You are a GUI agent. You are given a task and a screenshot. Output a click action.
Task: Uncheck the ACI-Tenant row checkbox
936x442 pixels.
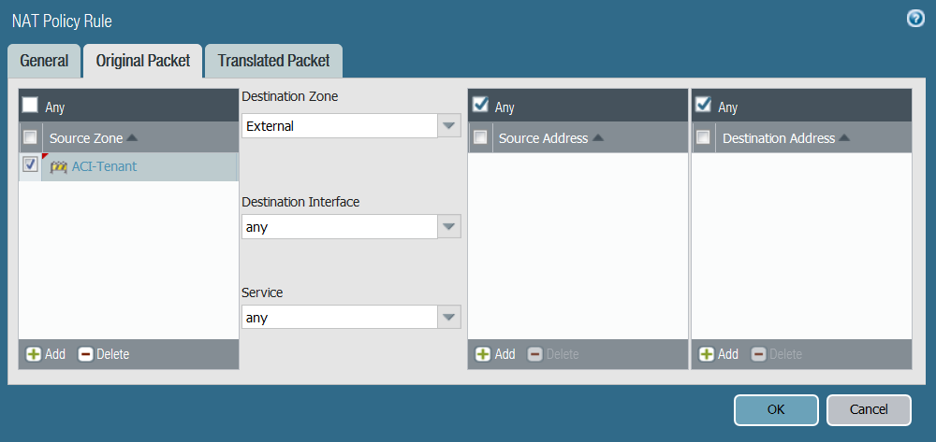tap(30, 164)
